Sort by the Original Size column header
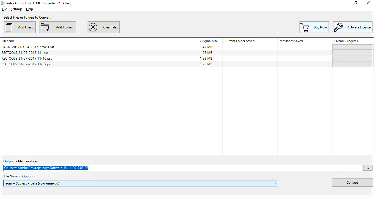Viewport: 375px width, 199px height. tap(210, 41)
